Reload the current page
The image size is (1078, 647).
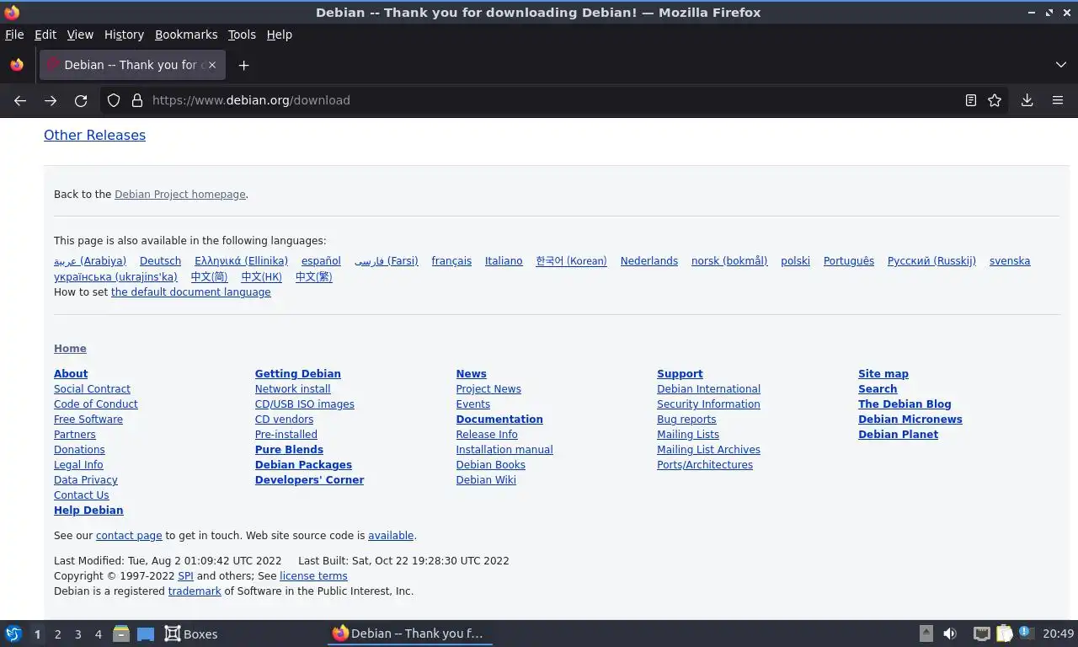coord(81,100)
